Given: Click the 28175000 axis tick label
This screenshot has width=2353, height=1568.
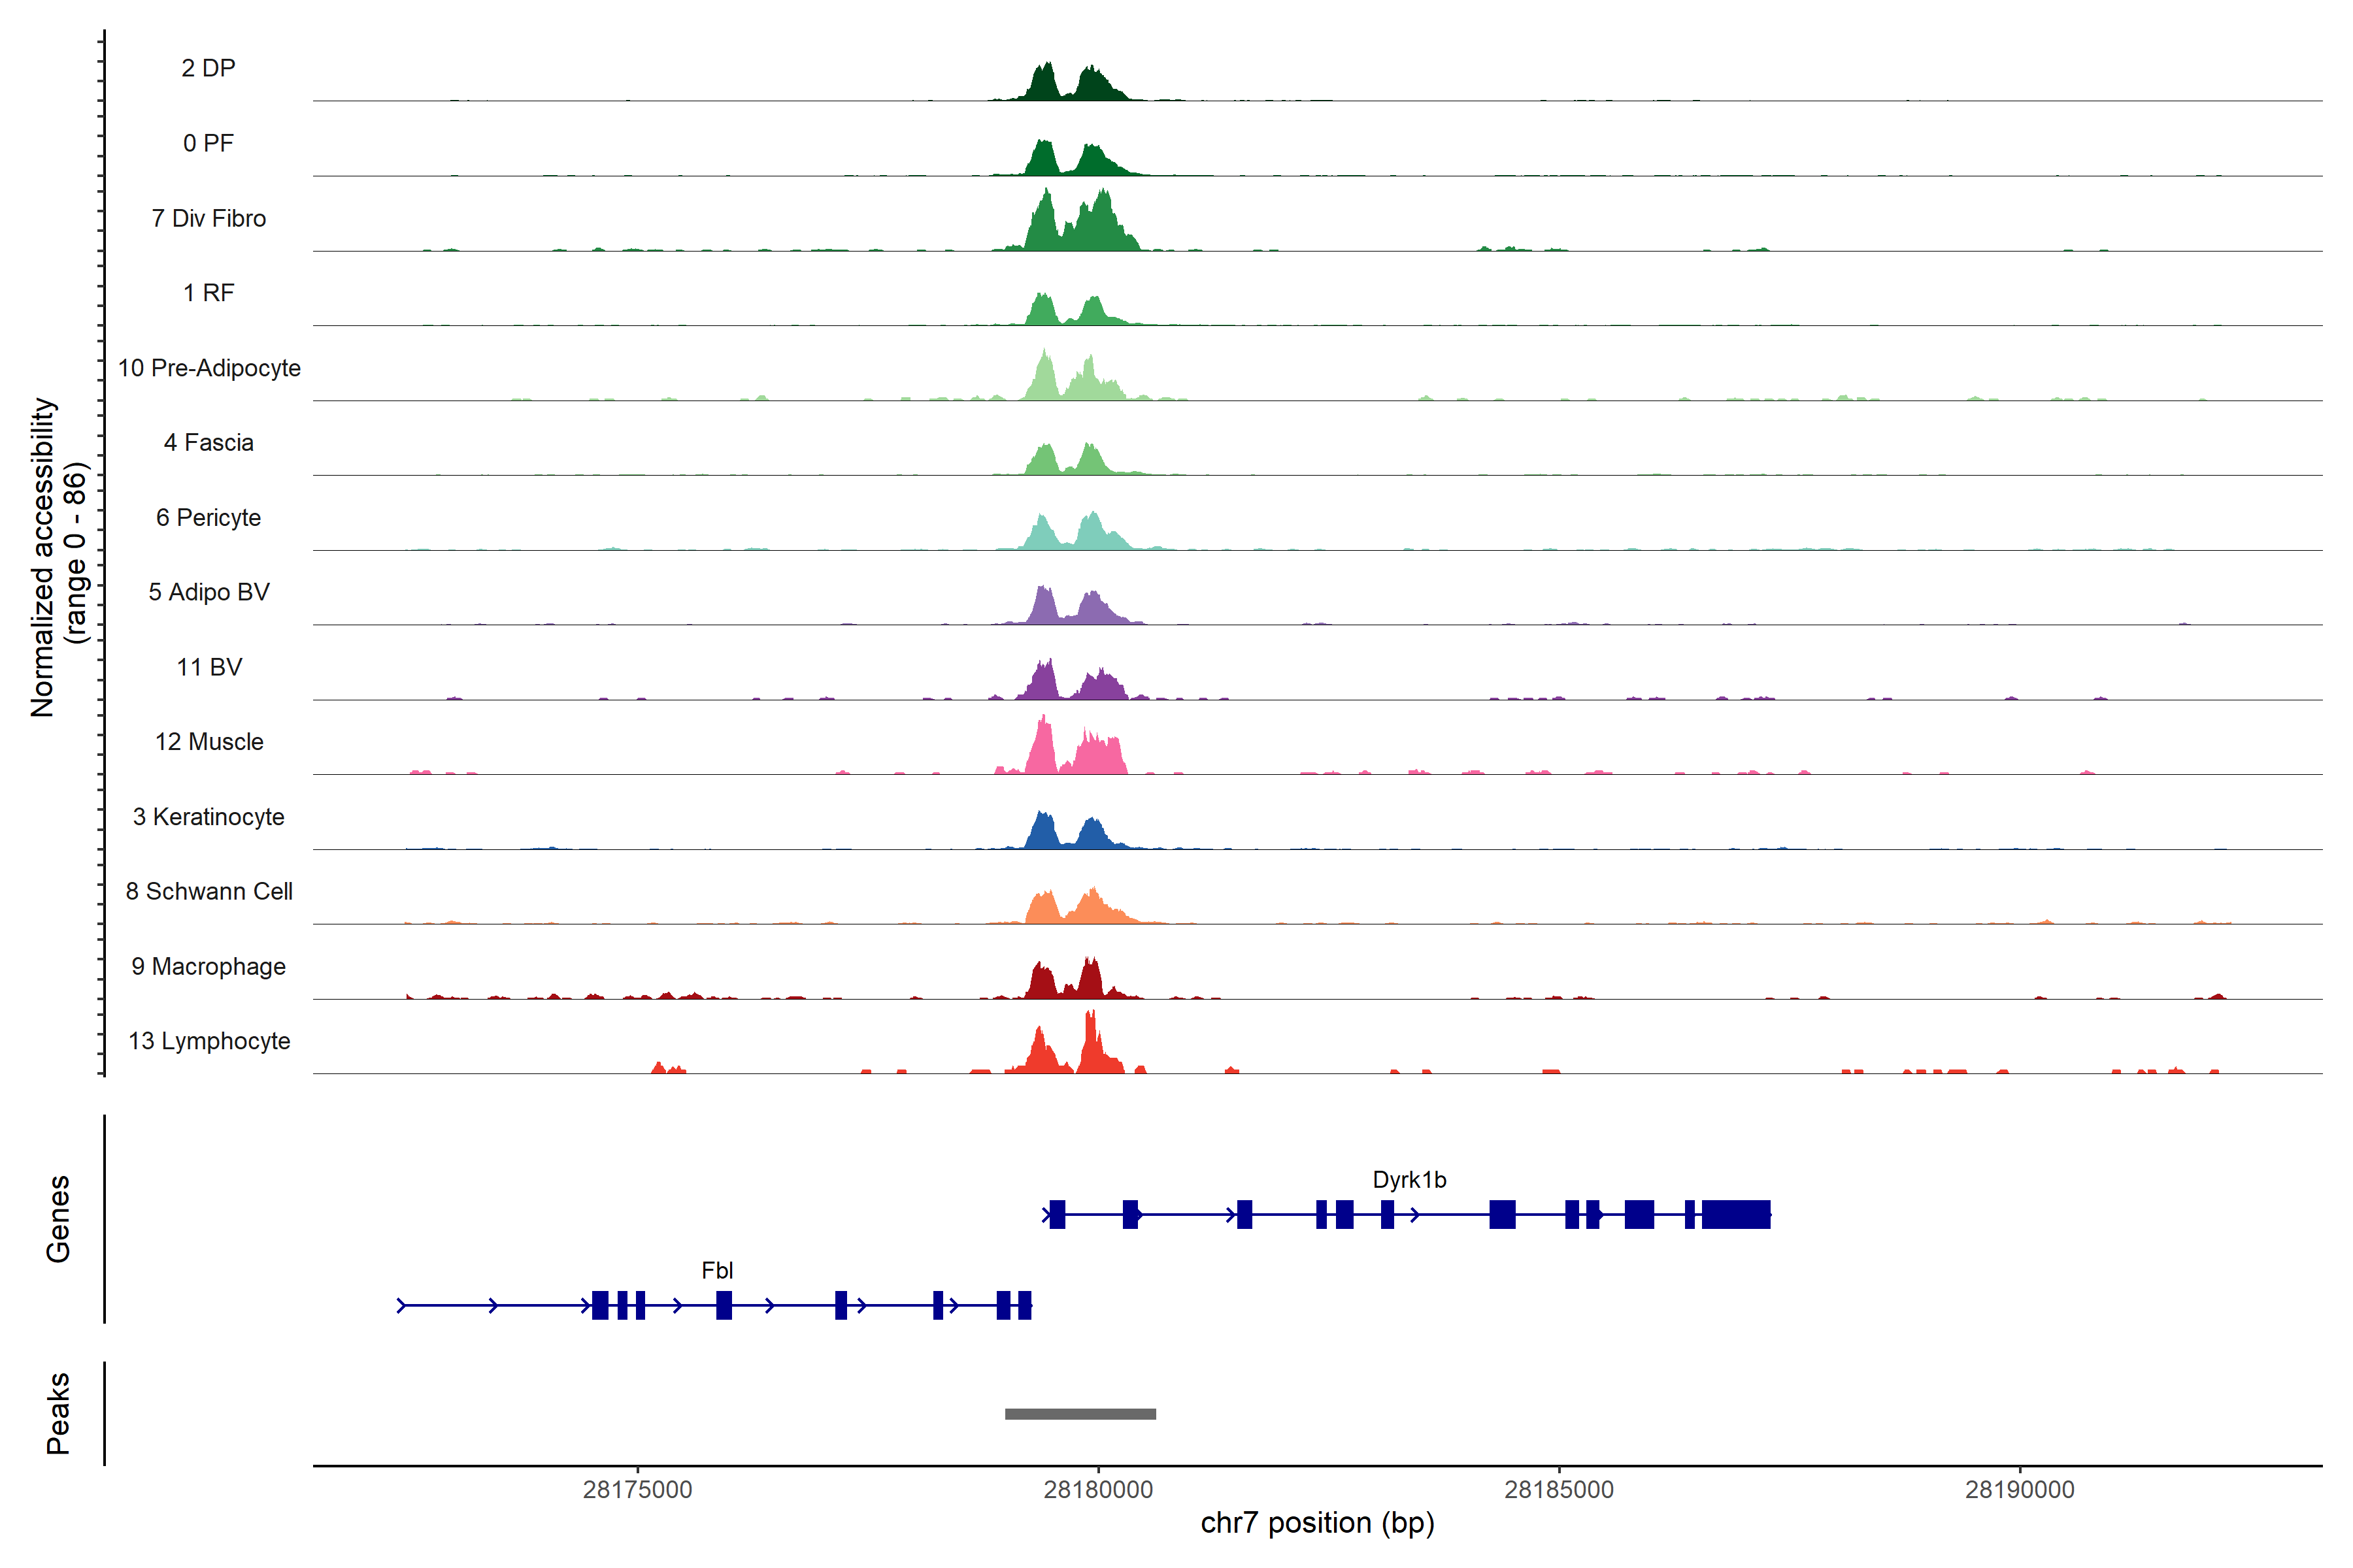Looking at the screenshot, I should (x=637, y=1490).
